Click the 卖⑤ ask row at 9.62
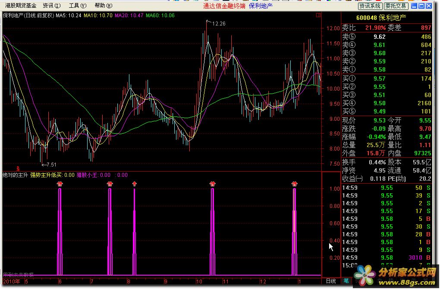 [387, 37]
